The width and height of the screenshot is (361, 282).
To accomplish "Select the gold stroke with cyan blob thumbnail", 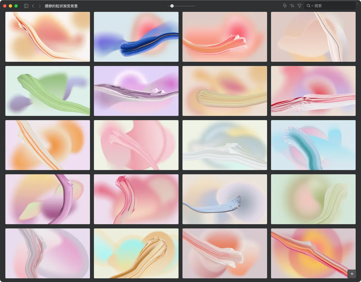I will point(136,253).
